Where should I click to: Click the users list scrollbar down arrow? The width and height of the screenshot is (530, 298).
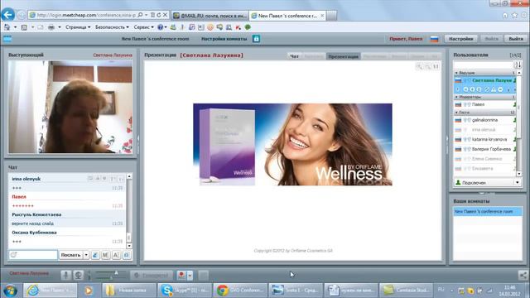point(519,174)
